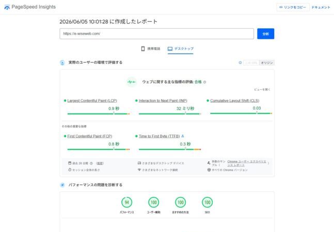This screenshot has width=334, height=232.
Task: Select the この URL toggle option
Action: [x=251, y=63]
